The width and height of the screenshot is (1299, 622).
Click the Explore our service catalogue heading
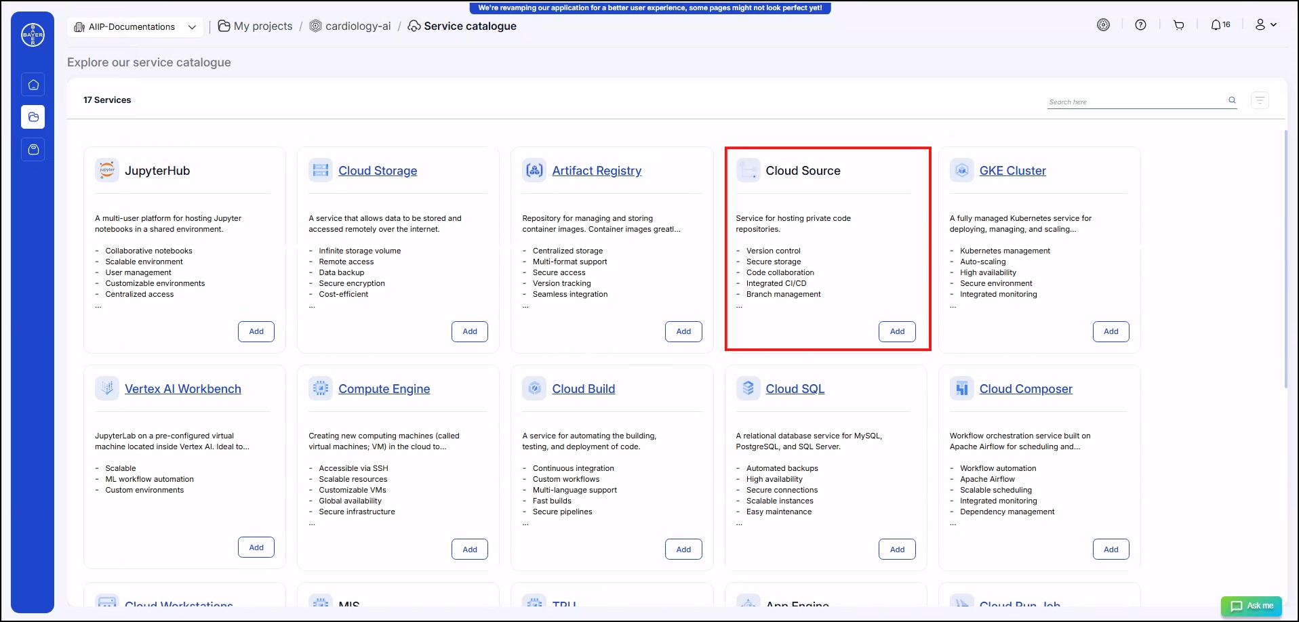pos(148,62)
